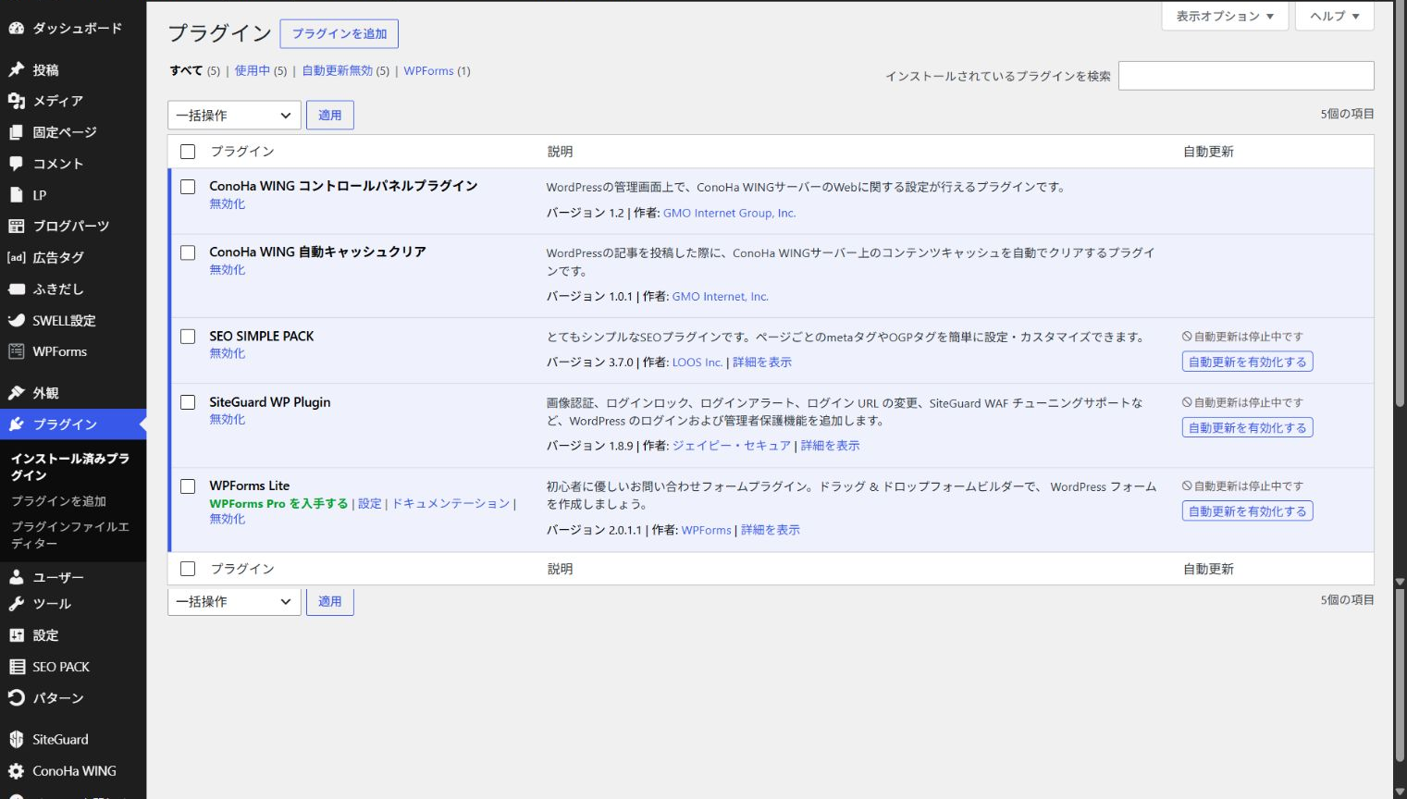The height and width of the screenshot is (799, 1407).
Task: Click the media icon beside メディア
Action: [x=16, y=101]
